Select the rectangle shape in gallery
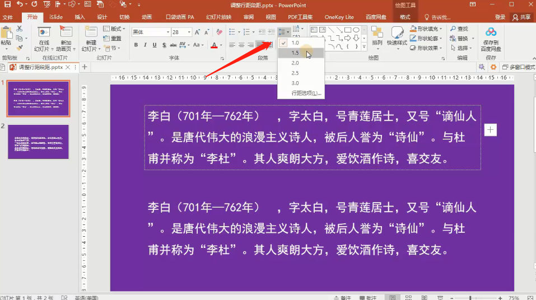Viewport: 536px width, 300px height. [x=348, y=30]
